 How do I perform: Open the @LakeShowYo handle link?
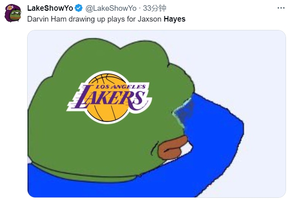pyautogui.click(x=111, y=8)
